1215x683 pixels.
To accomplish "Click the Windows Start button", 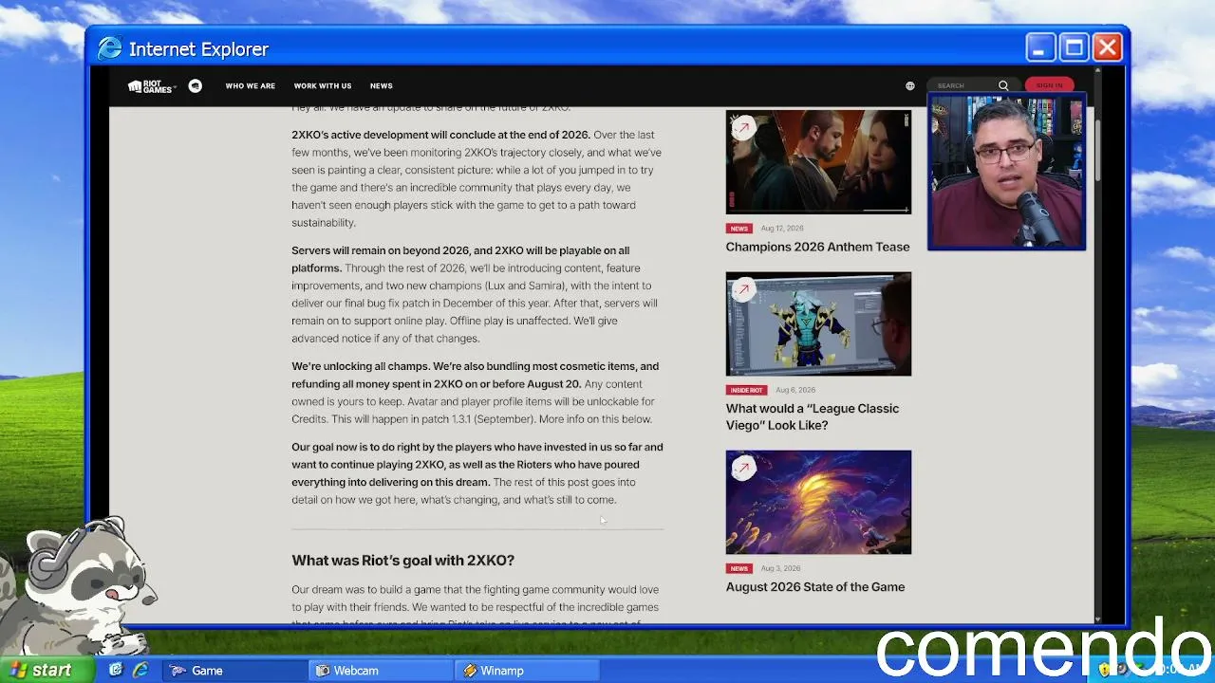I will click(47, 670).
